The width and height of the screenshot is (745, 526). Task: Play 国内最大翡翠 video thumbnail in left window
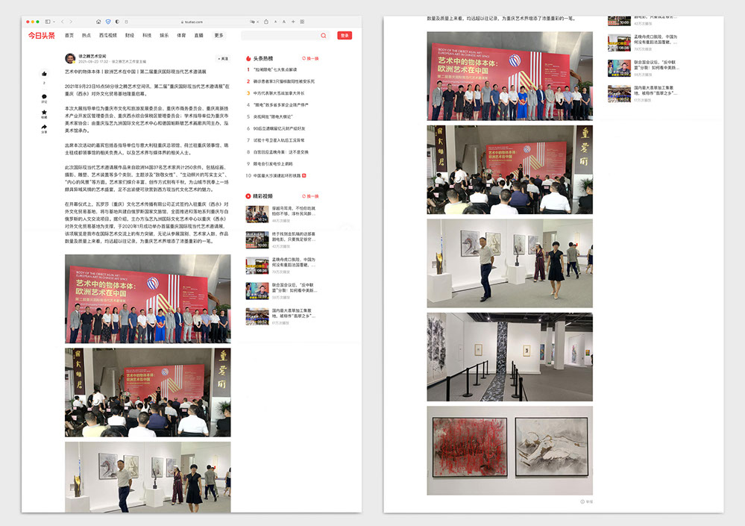(x=257, y=317)
